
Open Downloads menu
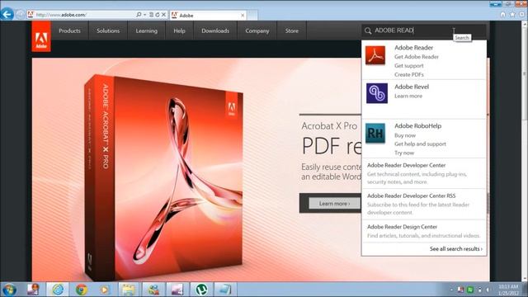[x=215, y=31]
